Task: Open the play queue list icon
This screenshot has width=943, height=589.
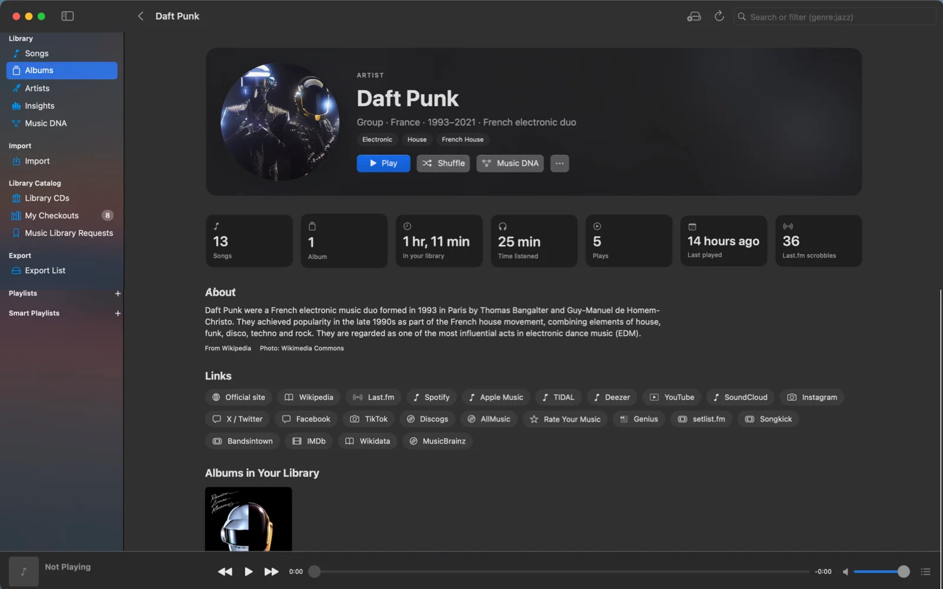Action: click(x=925, y=571)
